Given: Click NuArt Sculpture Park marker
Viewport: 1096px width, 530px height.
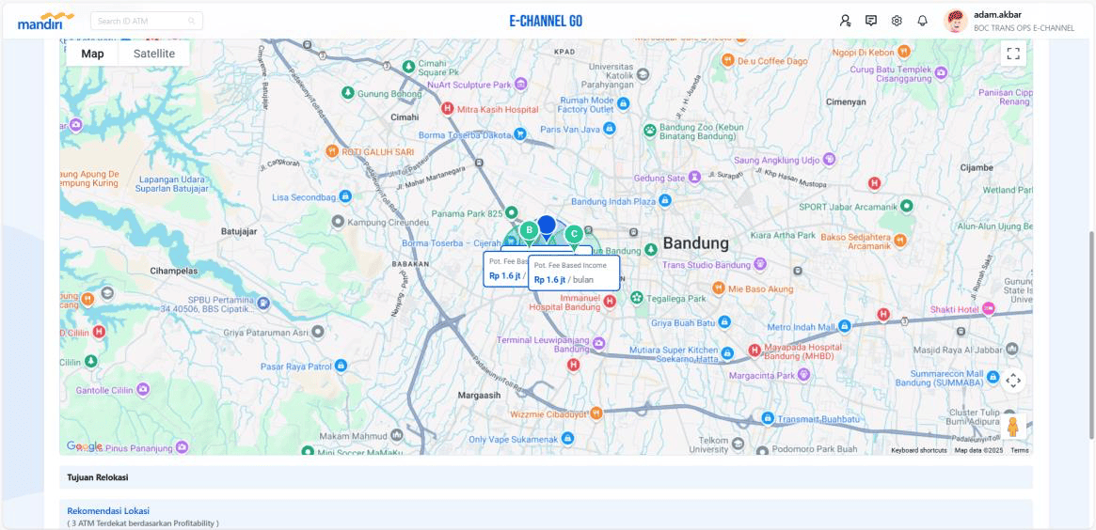Looking at the screenshot, I should tap(520, 85).
